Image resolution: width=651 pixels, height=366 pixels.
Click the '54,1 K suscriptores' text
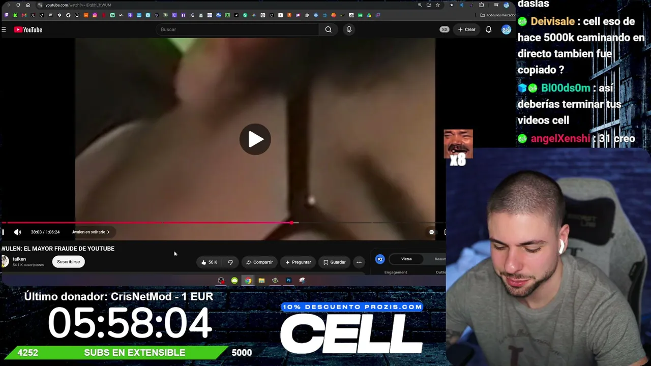(x=28, y=265)
